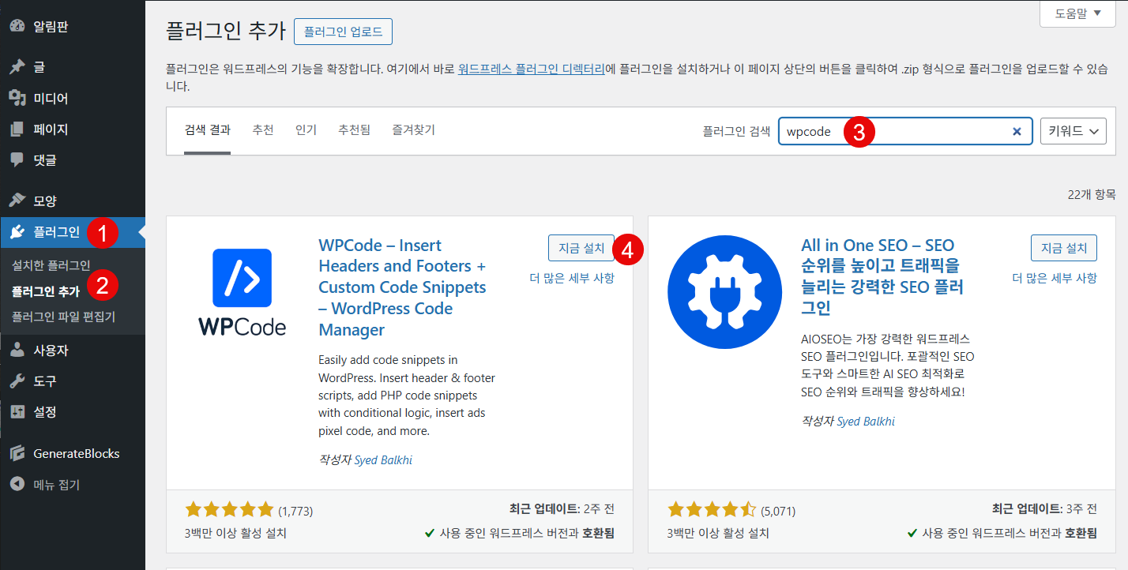1128x570 pixels.
Task: Open Syed Balkhi author link under AIOSEO
Action: [x=866, y=422]
